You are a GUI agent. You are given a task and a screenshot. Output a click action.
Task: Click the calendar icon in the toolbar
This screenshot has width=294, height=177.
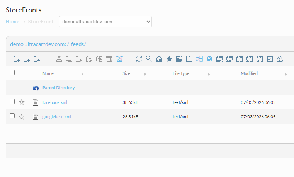point(179,59)
